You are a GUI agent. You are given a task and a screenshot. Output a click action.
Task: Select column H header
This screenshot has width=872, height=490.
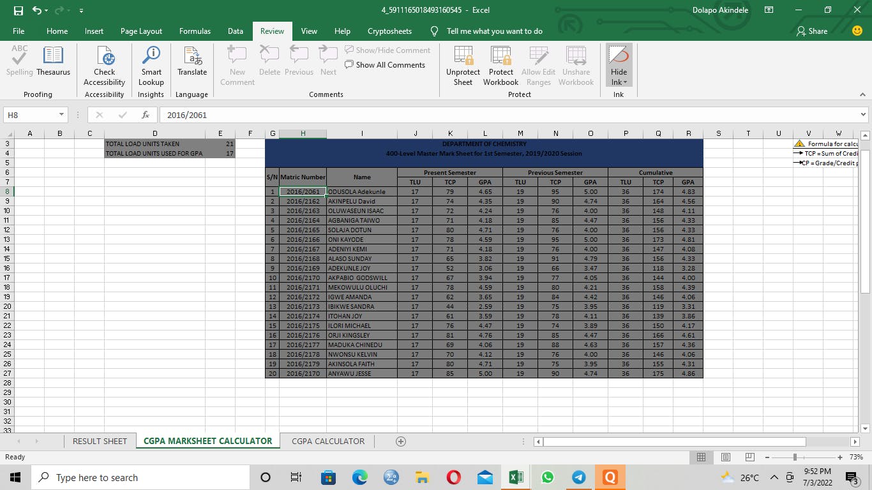303,133
